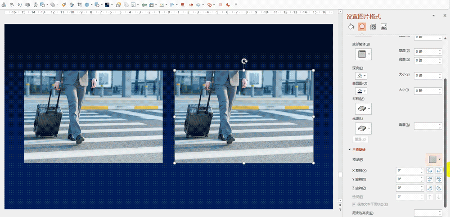Close the 设置图片格式 pane

(x=444, y=16)
